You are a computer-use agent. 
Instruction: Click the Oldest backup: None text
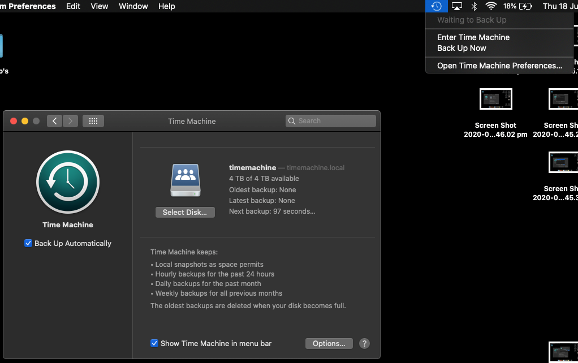click(x=262, y=190)
